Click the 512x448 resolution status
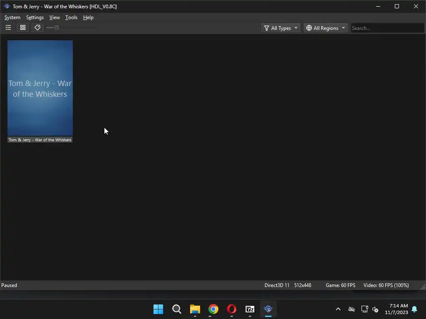This screenshot has height=319, width=426. [303, 285]
